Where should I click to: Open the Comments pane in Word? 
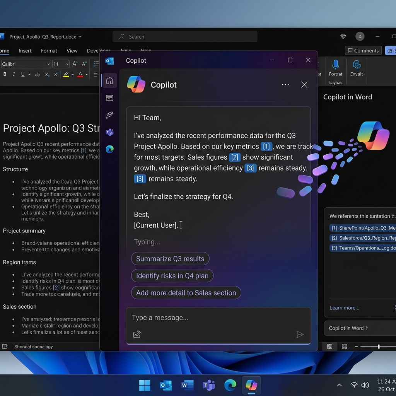[363, 51]
